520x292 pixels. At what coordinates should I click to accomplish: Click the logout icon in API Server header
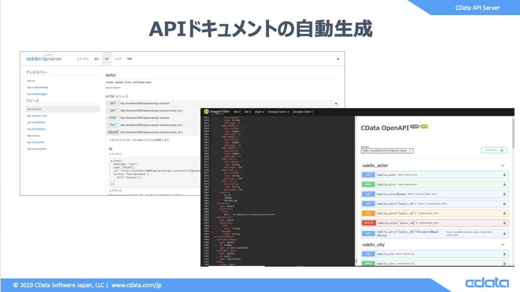[x=338, y=59]
